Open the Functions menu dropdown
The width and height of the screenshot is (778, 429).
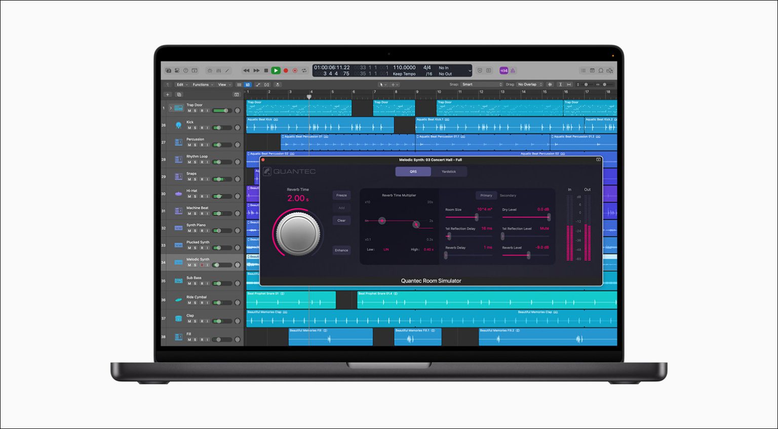click(203, 84)
